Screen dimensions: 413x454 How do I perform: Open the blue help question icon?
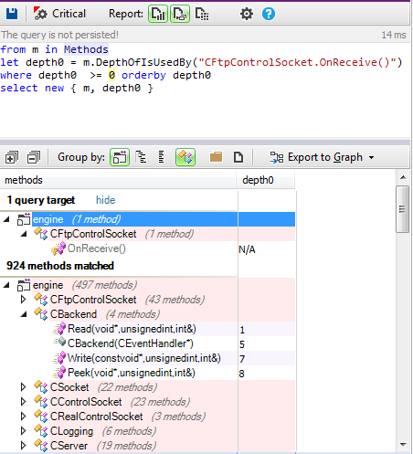click(x=269, y=14)
